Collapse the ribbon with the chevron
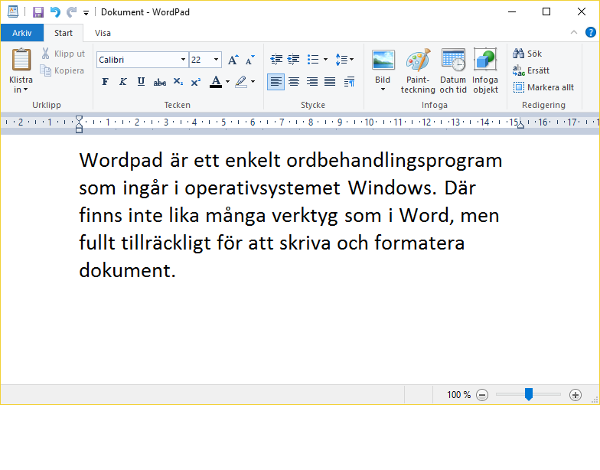 pyautogui.click(x=574, y=32)
